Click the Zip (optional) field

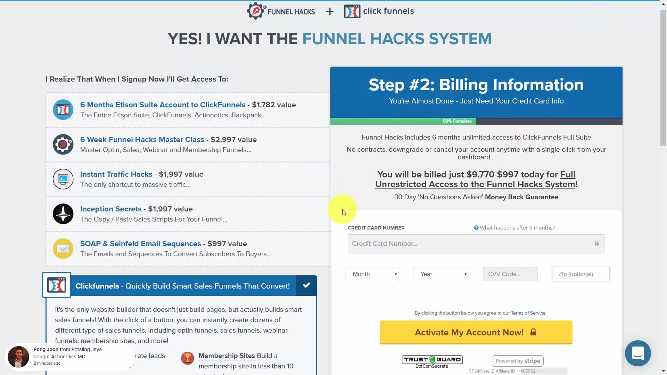tap(581, 274)
